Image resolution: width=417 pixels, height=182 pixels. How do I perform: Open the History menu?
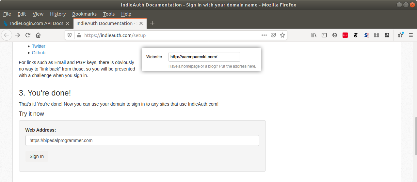58,14
